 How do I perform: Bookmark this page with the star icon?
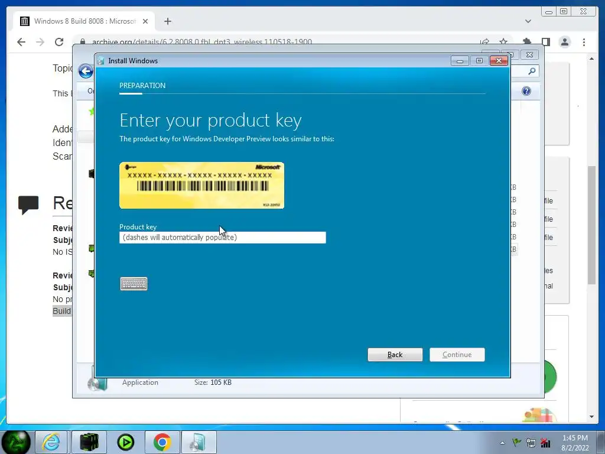[503, 42]
